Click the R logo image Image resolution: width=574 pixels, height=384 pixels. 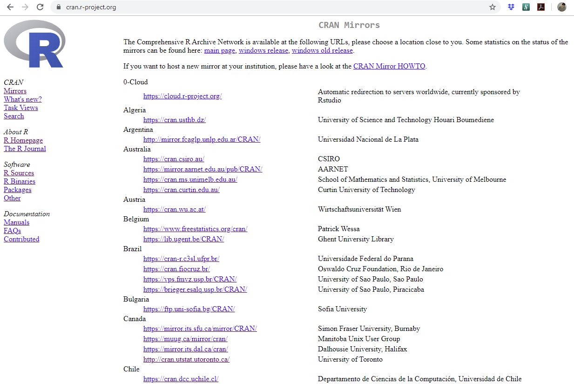(x=34, y=44)
